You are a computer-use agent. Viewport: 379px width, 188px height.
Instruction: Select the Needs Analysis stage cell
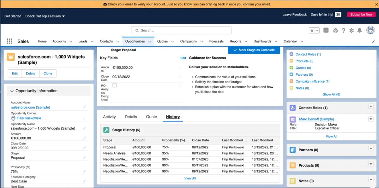114,153
